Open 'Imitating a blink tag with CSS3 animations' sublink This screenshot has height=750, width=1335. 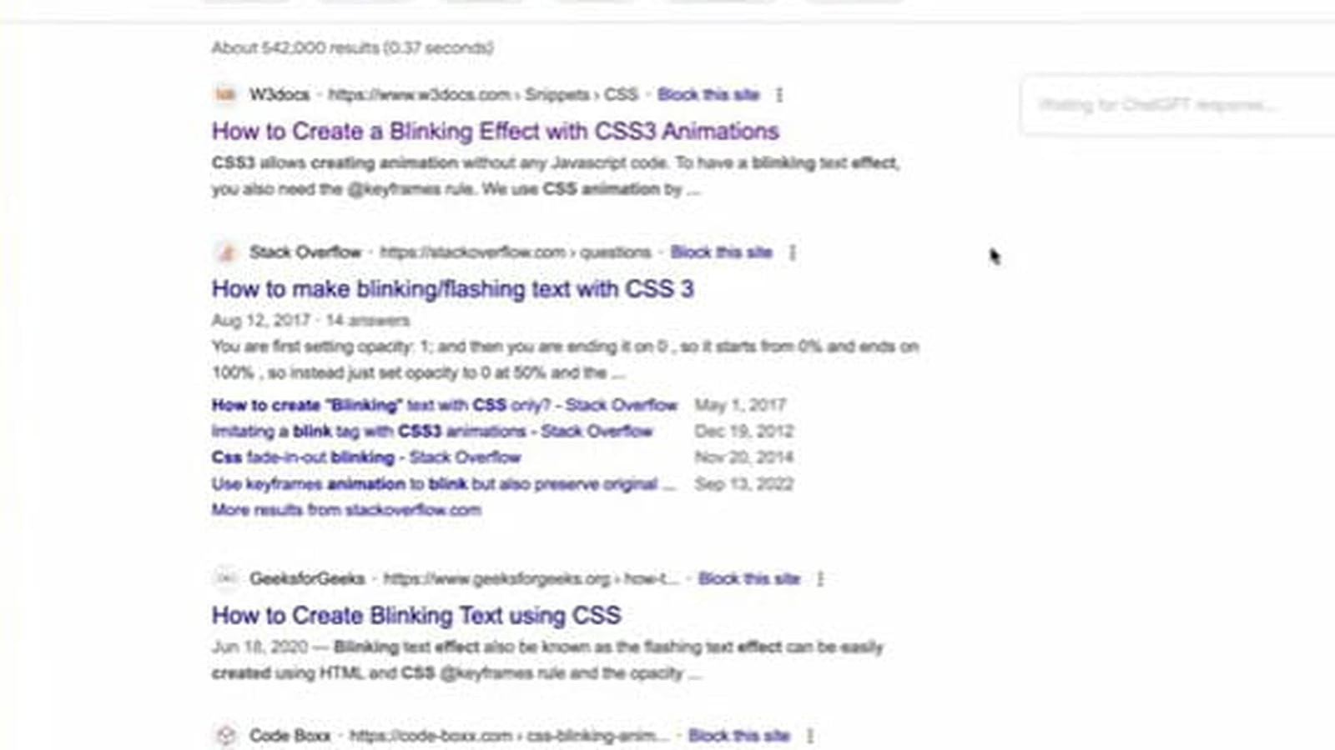tap(432, 431)
